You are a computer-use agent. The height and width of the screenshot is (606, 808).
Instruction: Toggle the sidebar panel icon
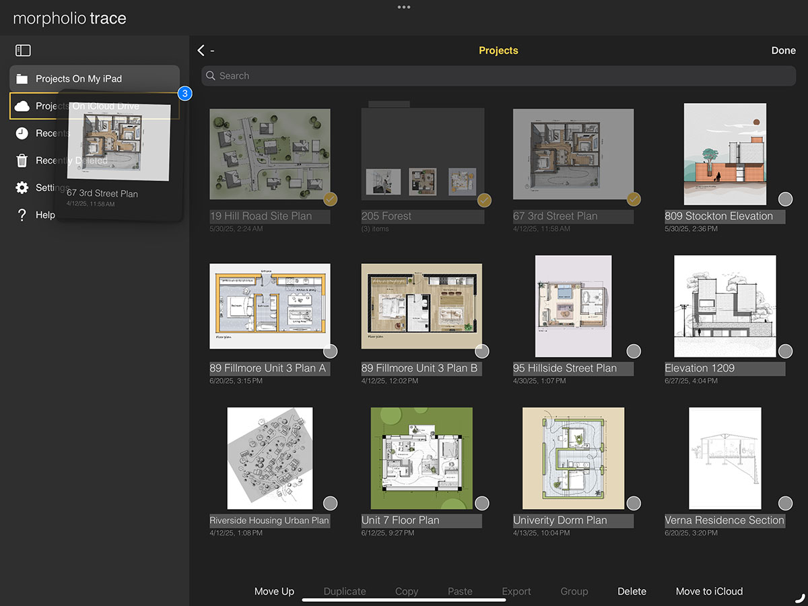coord(23,50)
